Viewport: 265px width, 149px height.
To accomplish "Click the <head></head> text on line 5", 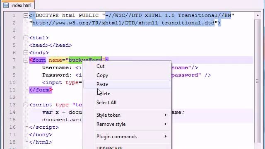I will [51, 45].
